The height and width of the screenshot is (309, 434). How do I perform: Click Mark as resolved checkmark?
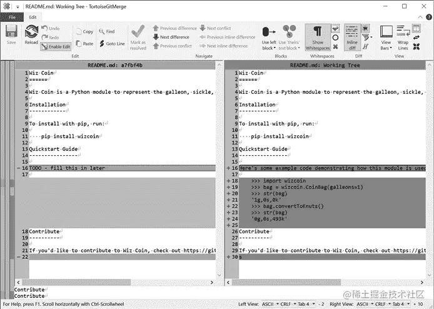pyautogui.click(x=138, y=31)
